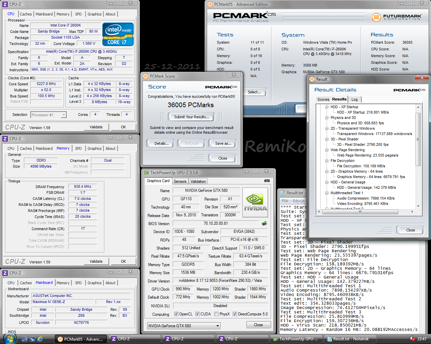Click the Show Desktop quick launch icon

25,339
